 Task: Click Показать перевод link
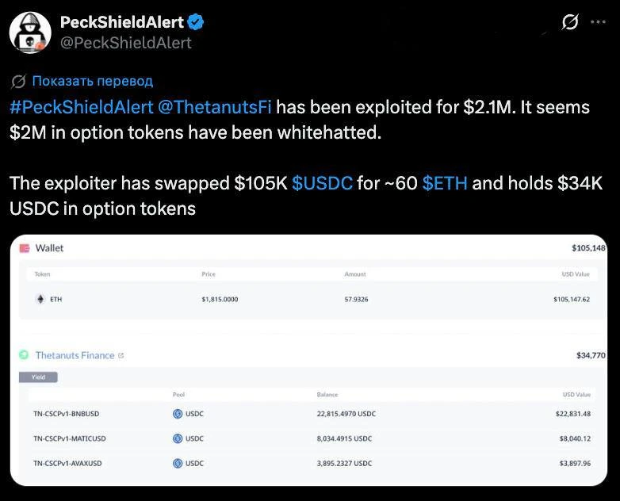point(93,81)
